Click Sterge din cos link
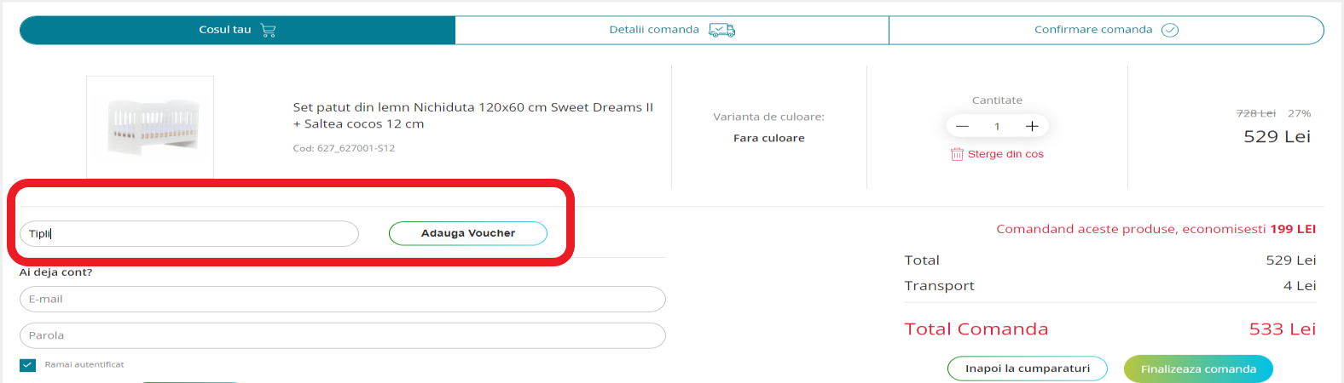 pyautogui.click(x=1005, y=154)
